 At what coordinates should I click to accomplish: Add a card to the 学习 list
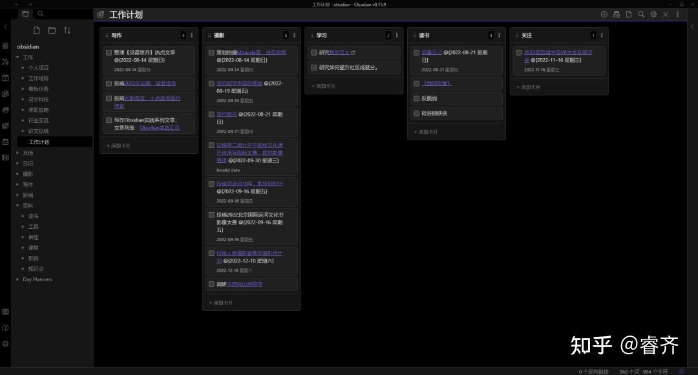pos(324,86)
